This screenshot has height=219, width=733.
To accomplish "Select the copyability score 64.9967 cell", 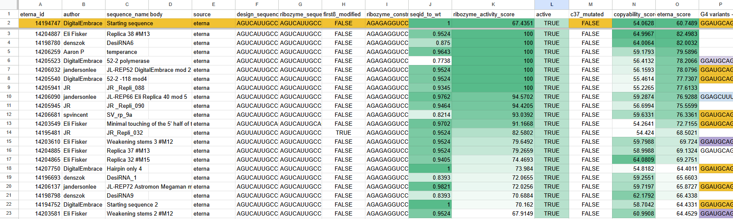I will (634, 34).
